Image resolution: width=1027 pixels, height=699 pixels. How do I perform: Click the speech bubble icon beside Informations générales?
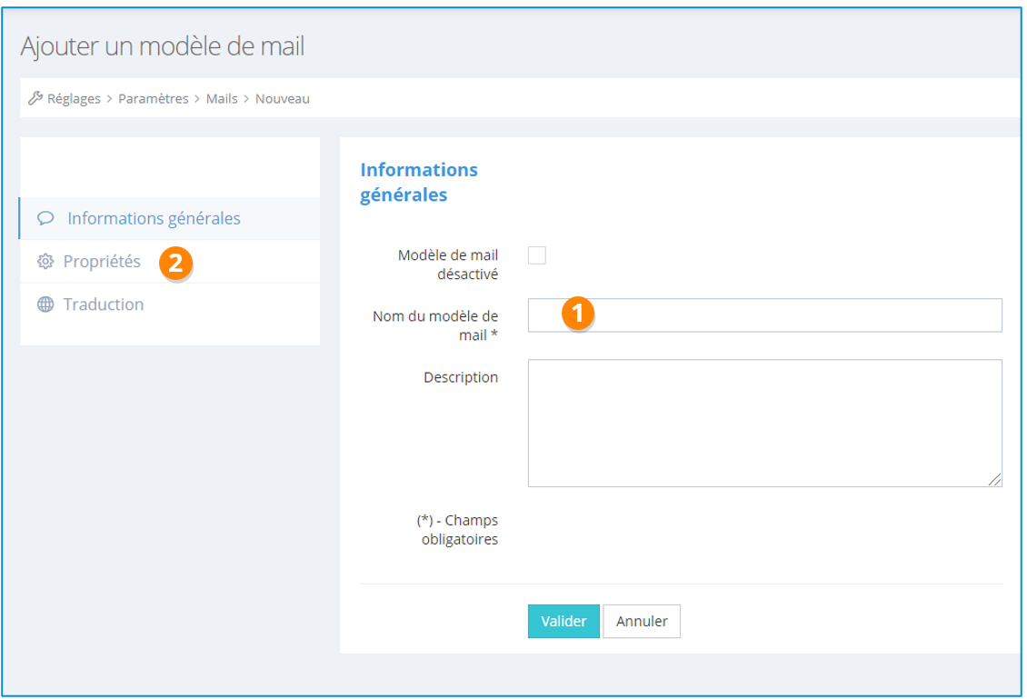45,219
